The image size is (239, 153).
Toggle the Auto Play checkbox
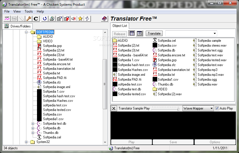pos(217,108)
